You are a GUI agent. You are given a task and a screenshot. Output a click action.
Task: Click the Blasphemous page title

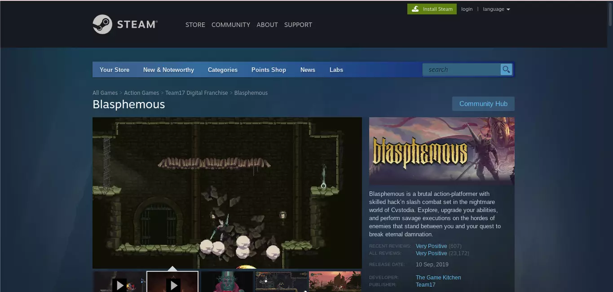click(129, 104)
